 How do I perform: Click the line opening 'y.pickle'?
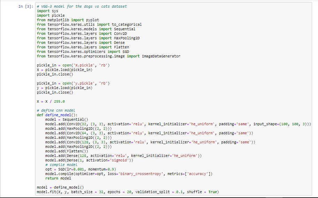pyautogui.click(x=73, y=83)
